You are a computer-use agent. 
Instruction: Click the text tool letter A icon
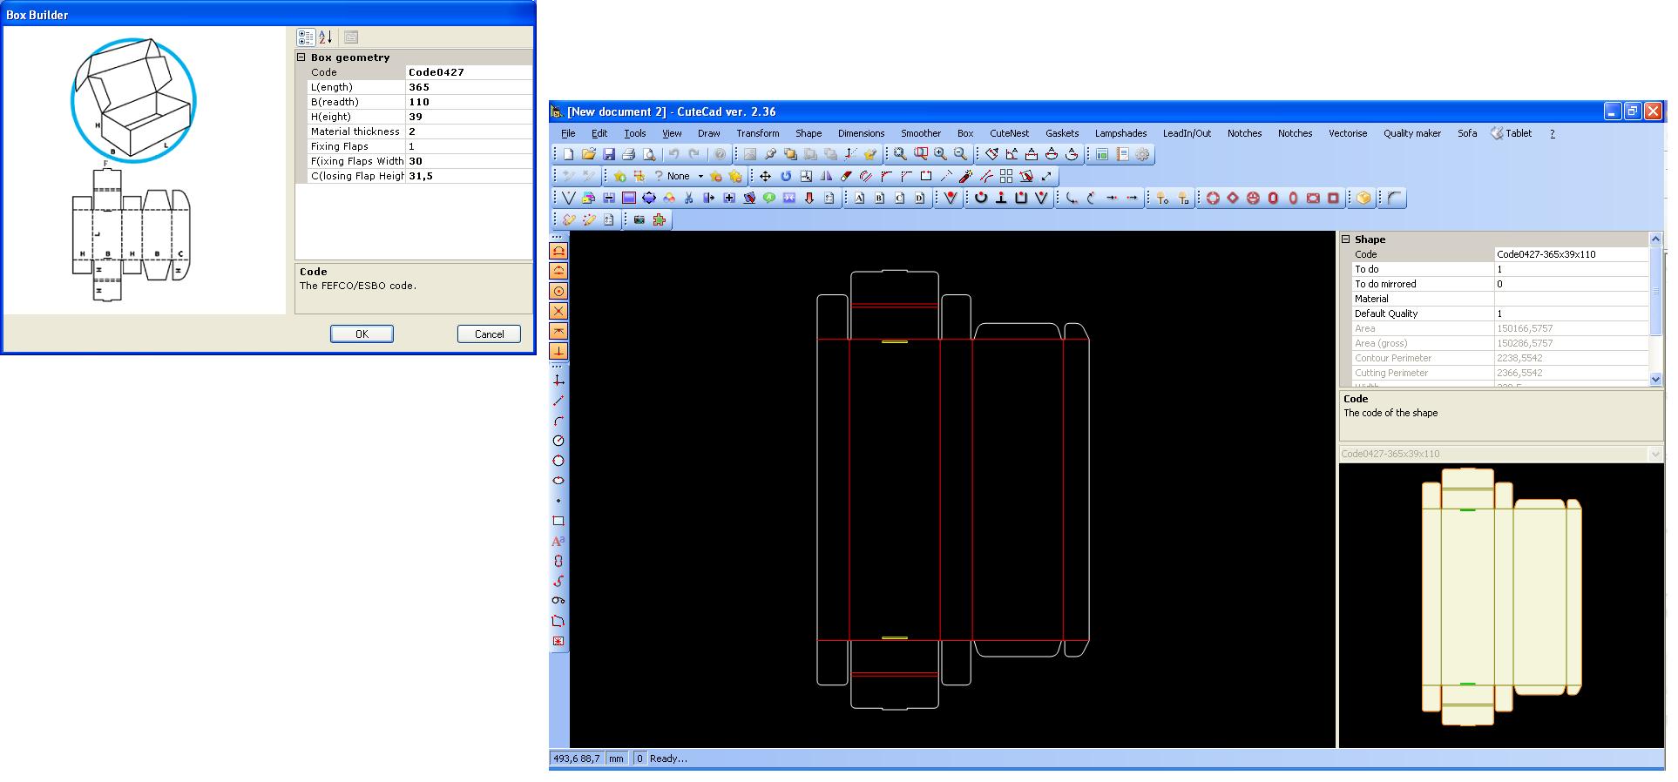click(558, 541)
